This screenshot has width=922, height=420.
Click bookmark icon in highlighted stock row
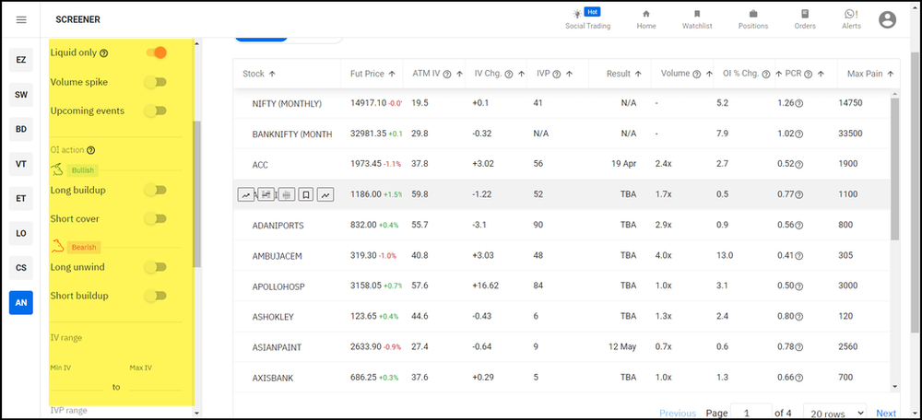(305, 194)
